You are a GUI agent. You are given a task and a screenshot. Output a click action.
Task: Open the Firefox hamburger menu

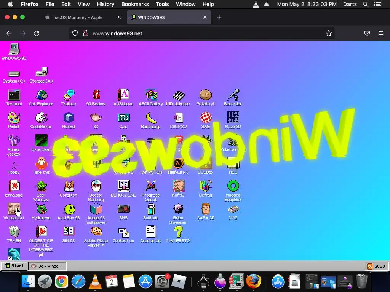tap(381, 33)
